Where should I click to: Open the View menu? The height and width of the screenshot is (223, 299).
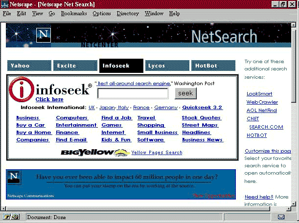[37, 14]
